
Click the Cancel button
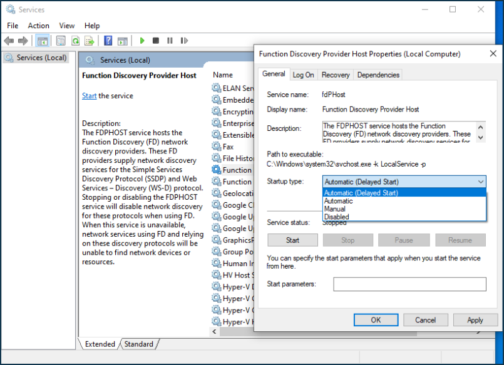coord(425,320)
